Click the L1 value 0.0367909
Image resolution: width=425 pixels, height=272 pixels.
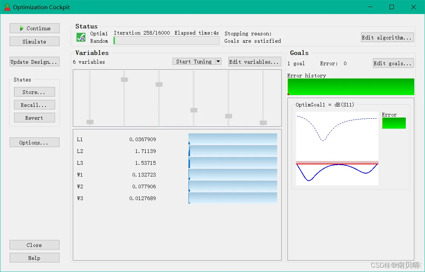click(143, 139)
